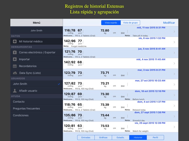Select the 142/92 blood pressure reading

click(x=70, y=62)
